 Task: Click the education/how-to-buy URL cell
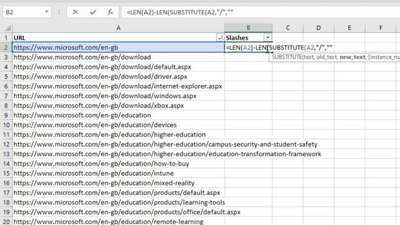pyautogui.click(x=118, y=164)
